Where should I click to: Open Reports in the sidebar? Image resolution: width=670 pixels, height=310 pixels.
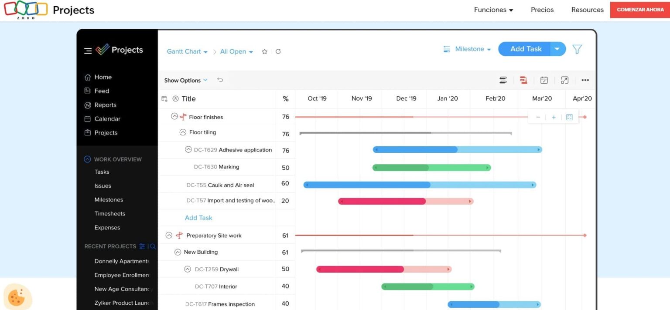[x=105, y=105]
